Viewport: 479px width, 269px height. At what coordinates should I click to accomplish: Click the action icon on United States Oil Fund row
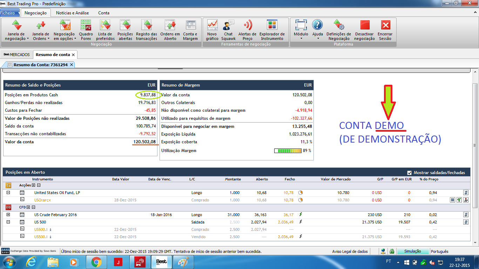[466, 193]
